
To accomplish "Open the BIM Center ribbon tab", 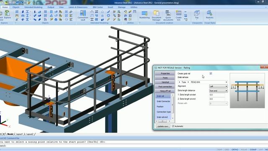I will [98, 7].
